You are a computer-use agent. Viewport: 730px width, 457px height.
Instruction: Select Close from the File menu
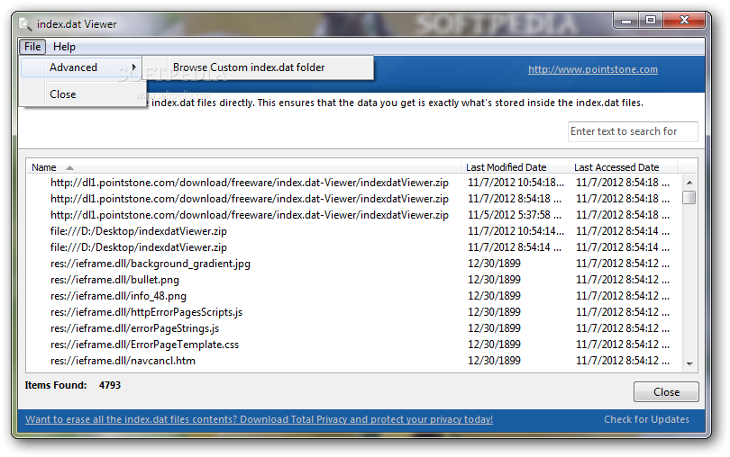pyautogui.click(x=81, y=94)
